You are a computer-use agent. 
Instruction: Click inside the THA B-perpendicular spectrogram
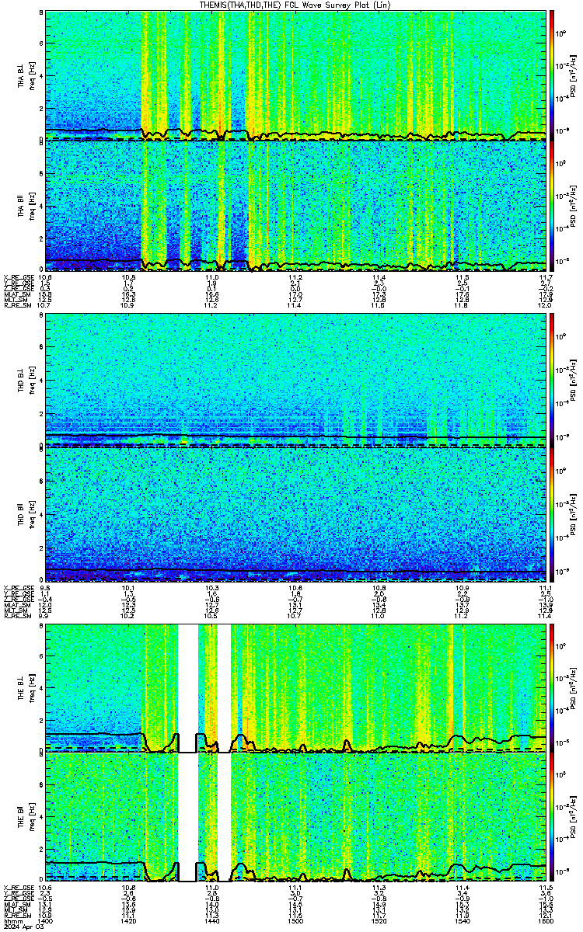(295, 75)
